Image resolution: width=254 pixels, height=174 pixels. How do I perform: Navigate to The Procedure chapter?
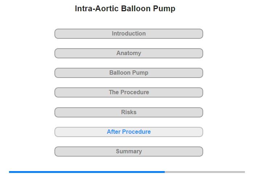click(128, 92)
